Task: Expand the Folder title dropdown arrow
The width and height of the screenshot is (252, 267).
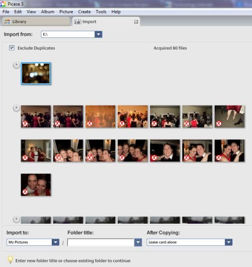Action: coord(138,242)
